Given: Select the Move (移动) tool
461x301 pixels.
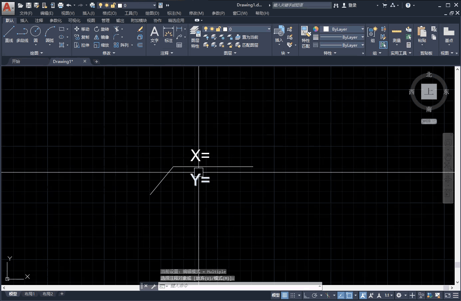Looking at the screenshot, I should pyautogui.click(x=82, y=29).
